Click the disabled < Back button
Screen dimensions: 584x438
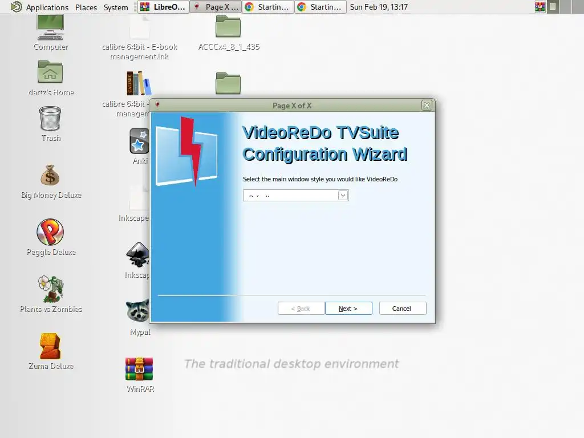(x=301, y=309)
